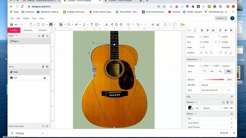Open the Edit menu

(18, 18)
